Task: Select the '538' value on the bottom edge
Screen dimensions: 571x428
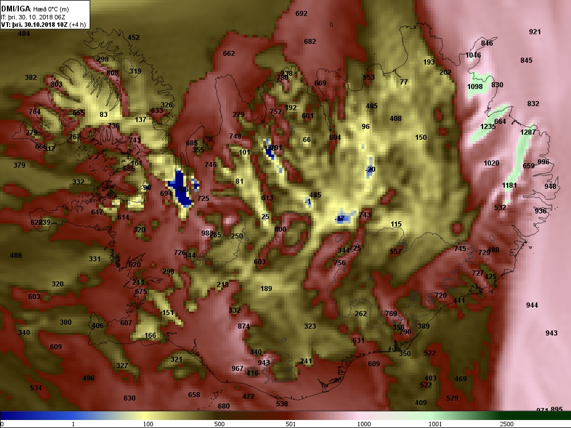Action: [282, 404]
